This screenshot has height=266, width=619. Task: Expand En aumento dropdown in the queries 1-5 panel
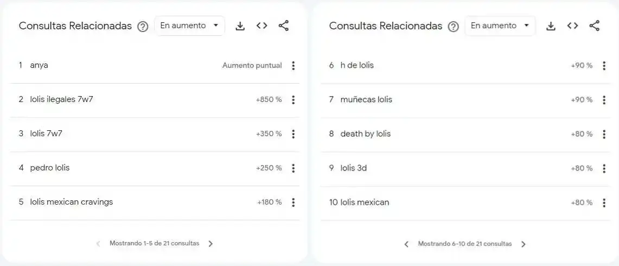coord(189,26)
